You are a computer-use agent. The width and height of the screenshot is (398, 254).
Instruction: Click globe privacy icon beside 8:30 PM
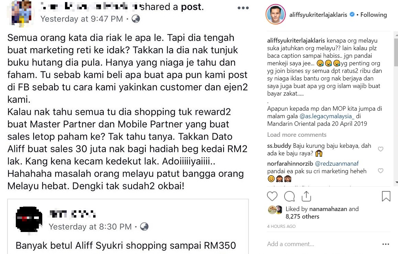(x=144, y=227)
